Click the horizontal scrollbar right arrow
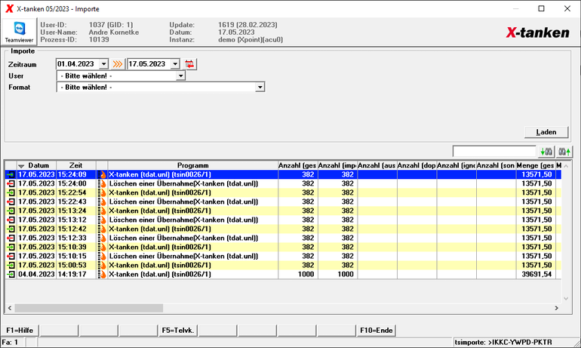 [557, 308]
